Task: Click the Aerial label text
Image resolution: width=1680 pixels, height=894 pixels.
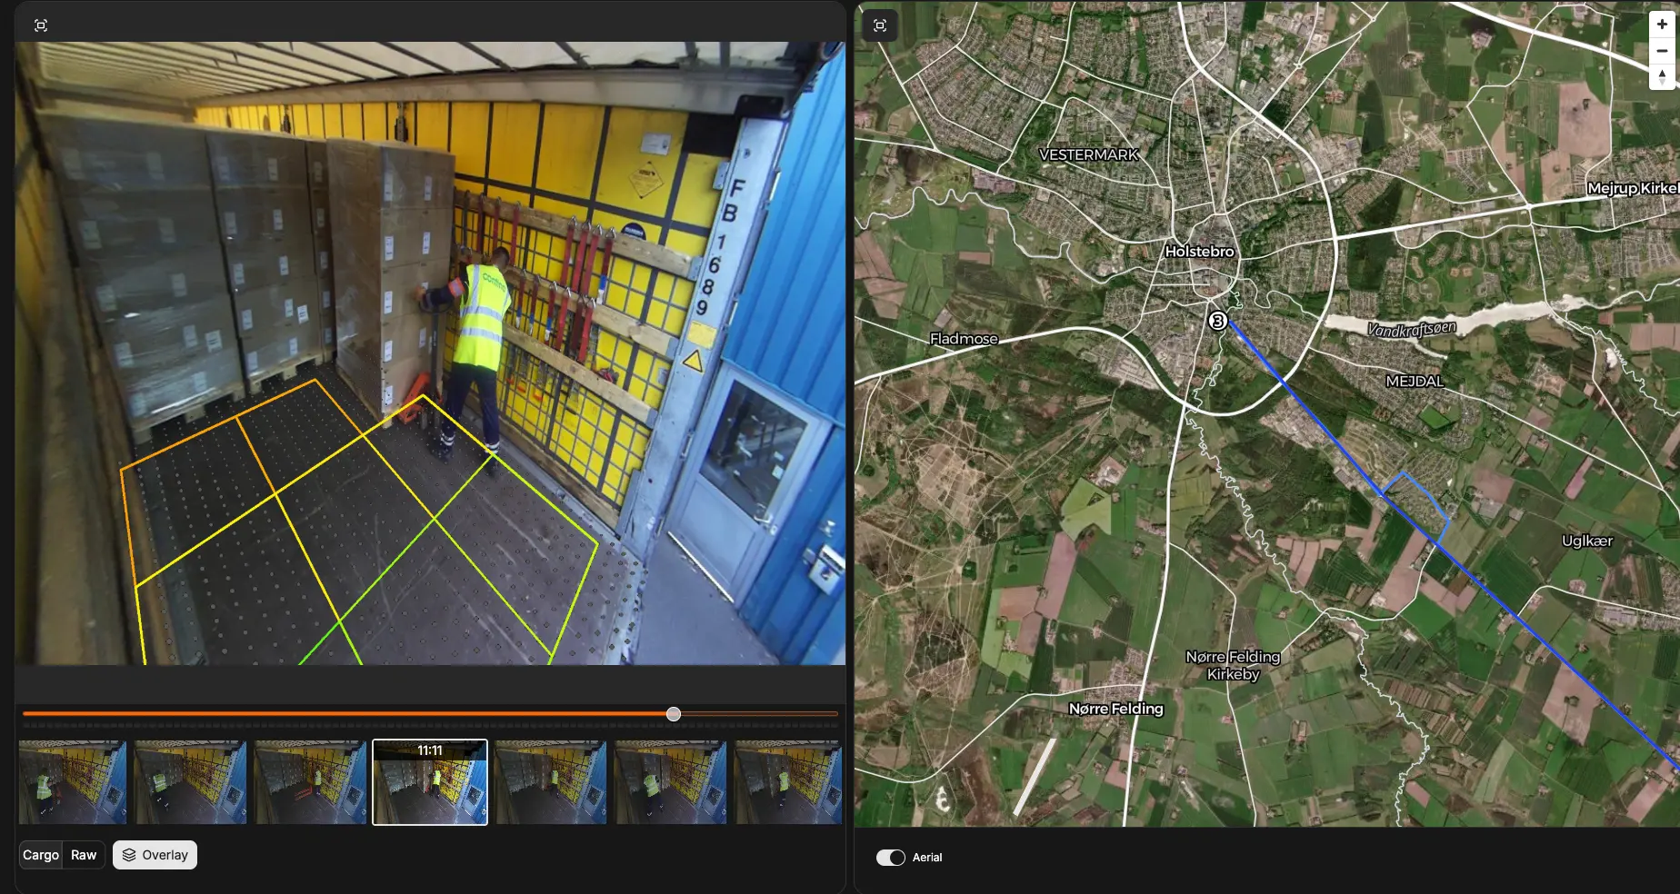Action: click(927, 858)
